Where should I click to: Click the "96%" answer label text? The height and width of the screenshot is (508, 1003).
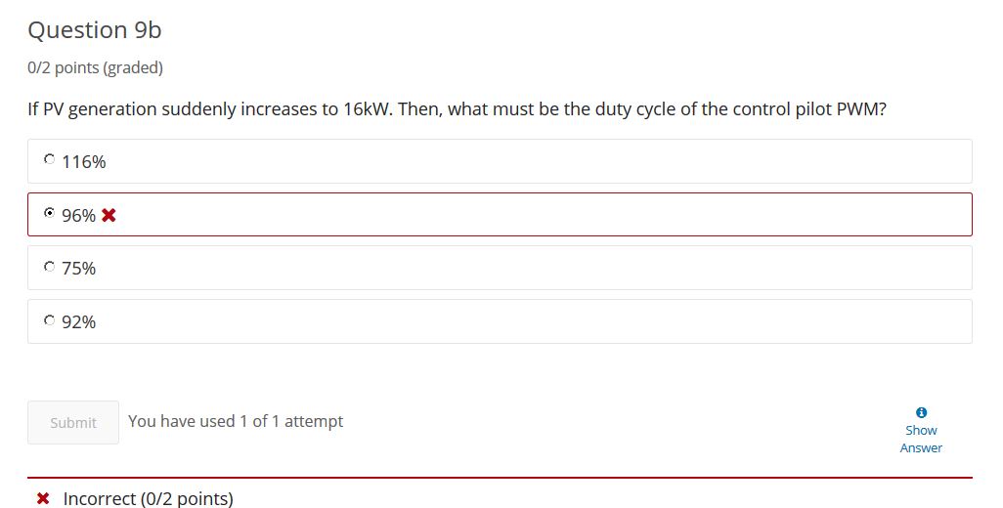click(78, 215)
